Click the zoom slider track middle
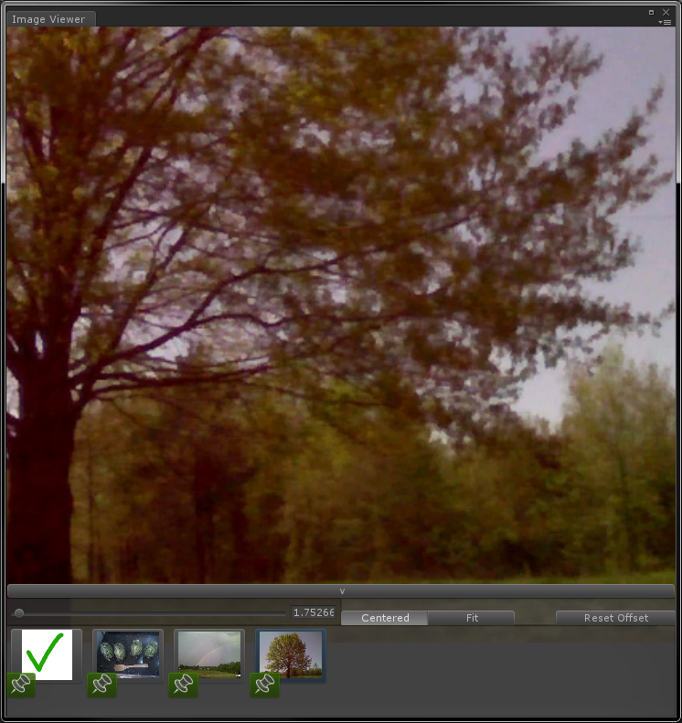Viewport: 682px width, 723px height. click(x=151, y=613)
